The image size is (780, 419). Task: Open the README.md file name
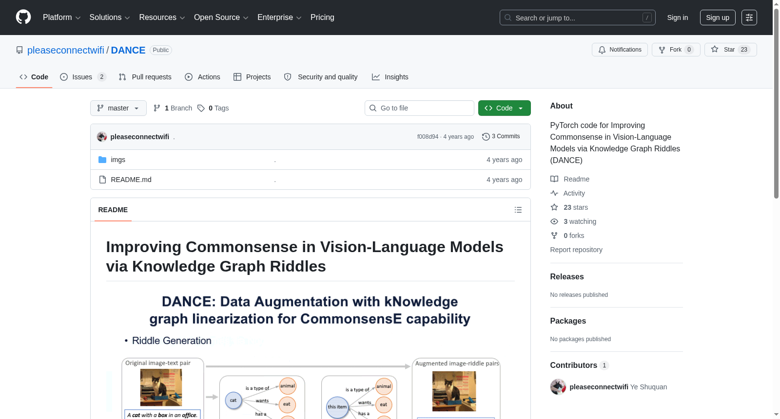pos(131,180)
